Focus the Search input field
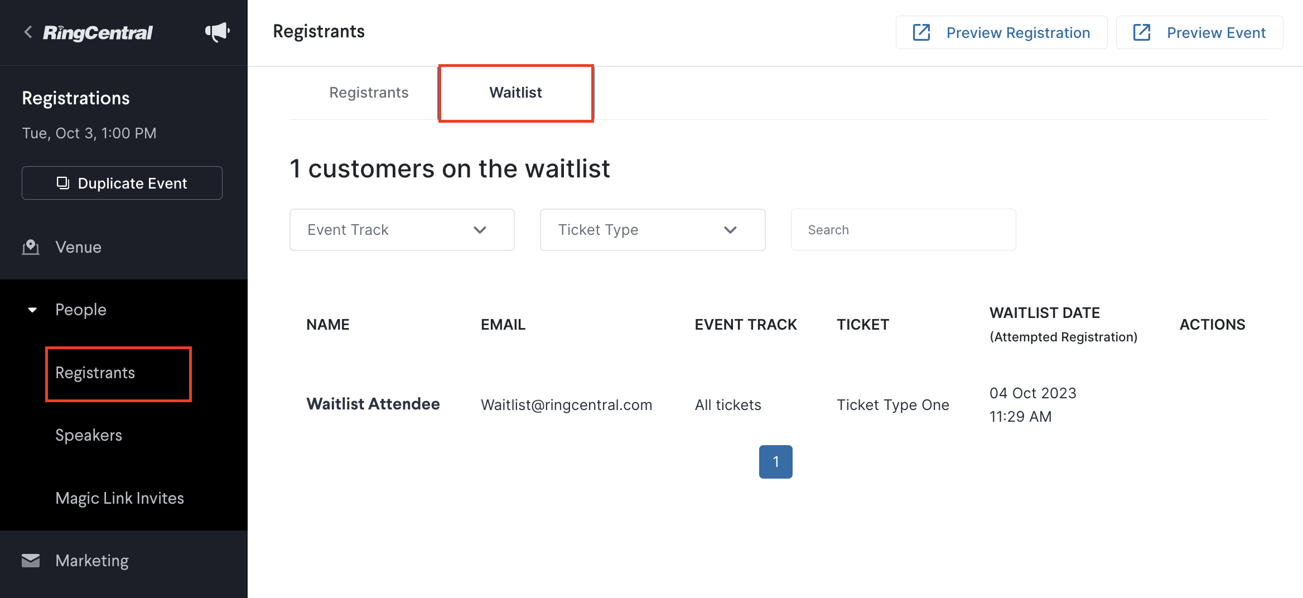The image size is (1303, 598). (x=903, y=230)
